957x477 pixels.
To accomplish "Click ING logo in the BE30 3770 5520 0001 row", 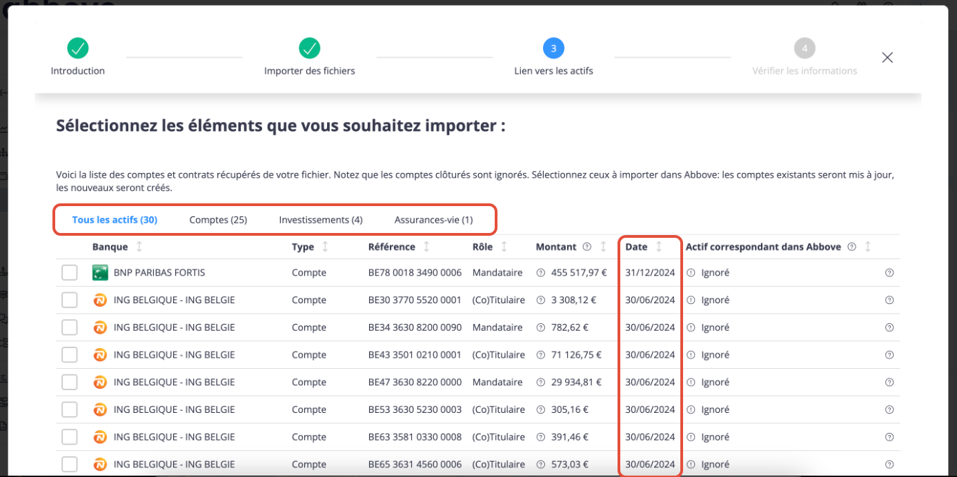I will click(x=100, y=300).
